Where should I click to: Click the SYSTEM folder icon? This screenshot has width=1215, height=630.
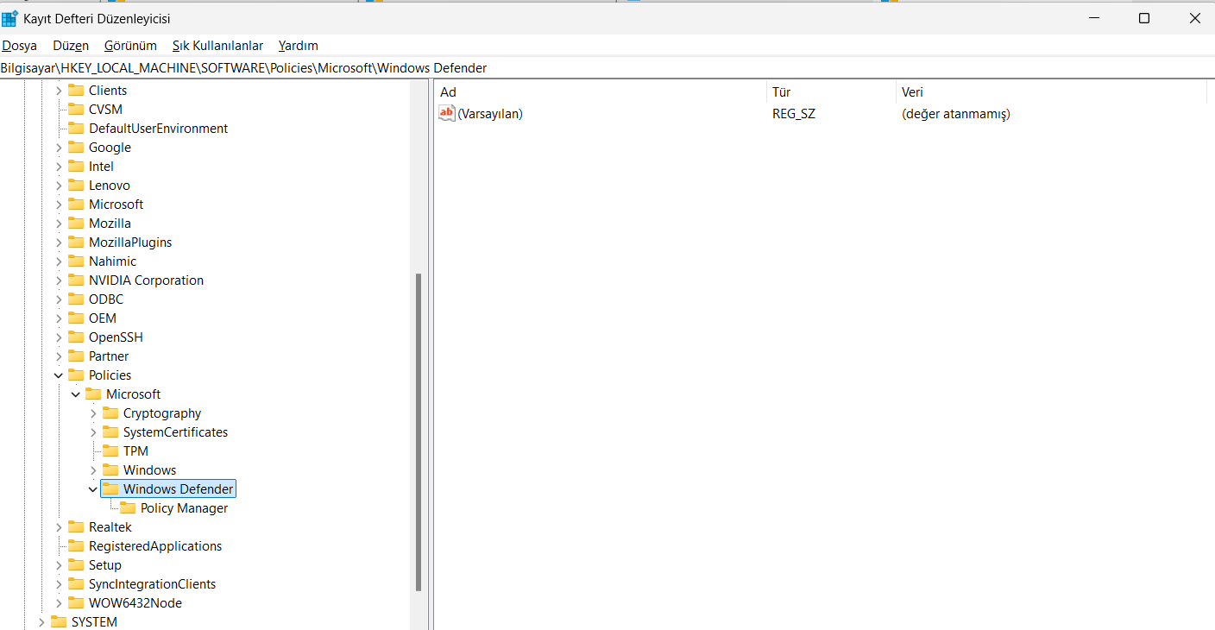tap(59, 622)
